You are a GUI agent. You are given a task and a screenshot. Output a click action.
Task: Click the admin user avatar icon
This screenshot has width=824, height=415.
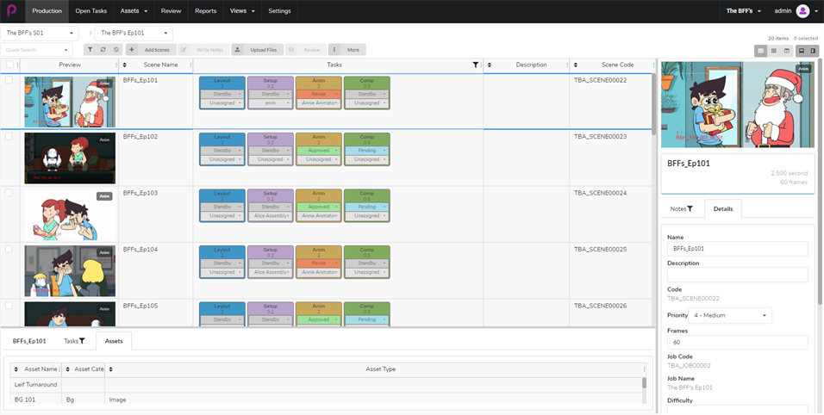tap(802, 11)
